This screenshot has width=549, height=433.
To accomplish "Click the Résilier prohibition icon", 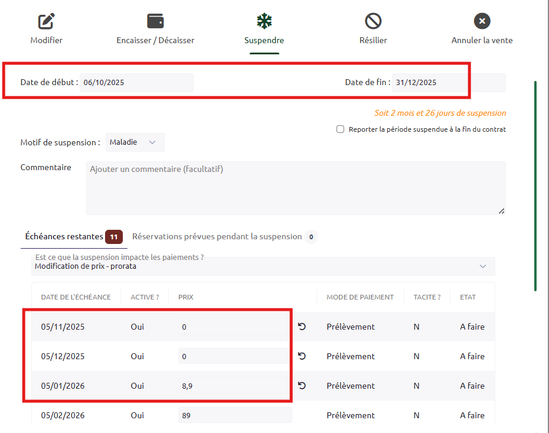I will pyautogui.click(x=373, y=21).
